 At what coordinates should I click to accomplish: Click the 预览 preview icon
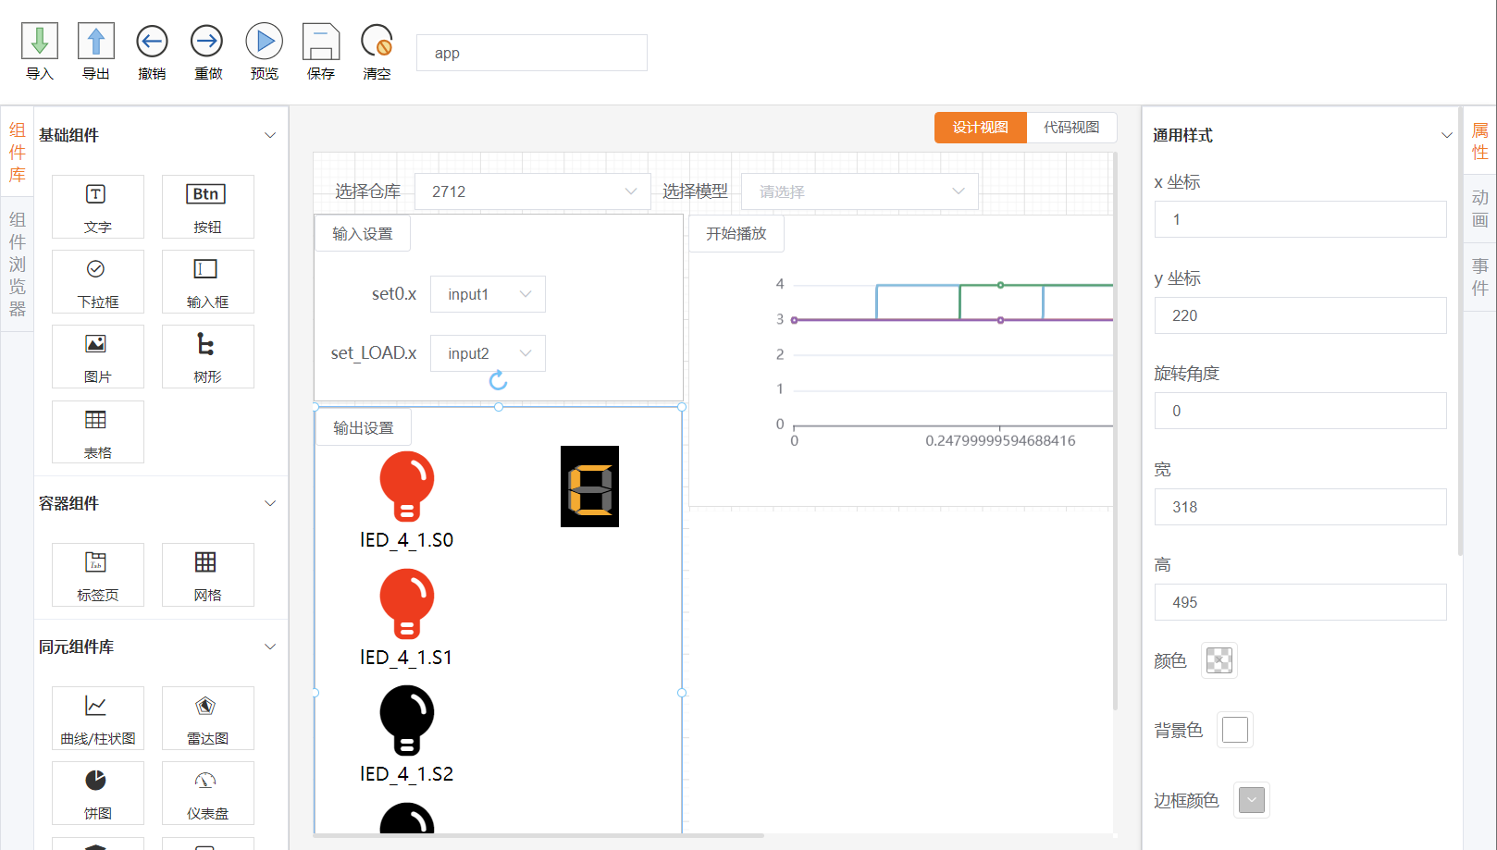pos(264,41)
